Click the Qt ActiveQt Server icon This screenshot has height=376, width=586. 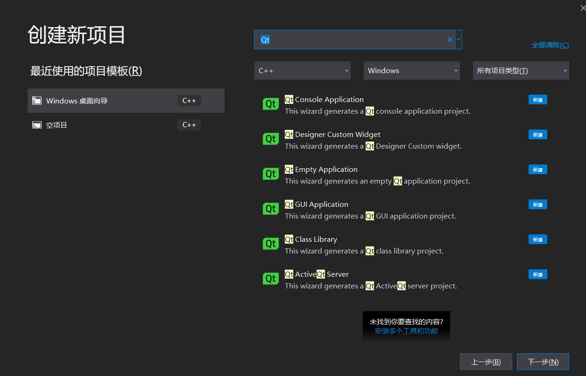pos(271,279)
